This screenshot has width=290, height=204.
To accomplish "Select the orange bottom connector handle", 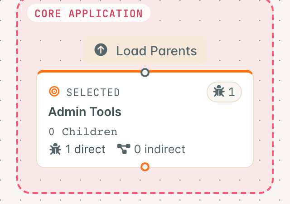I will pyautogui.click(x=145, y=167).
